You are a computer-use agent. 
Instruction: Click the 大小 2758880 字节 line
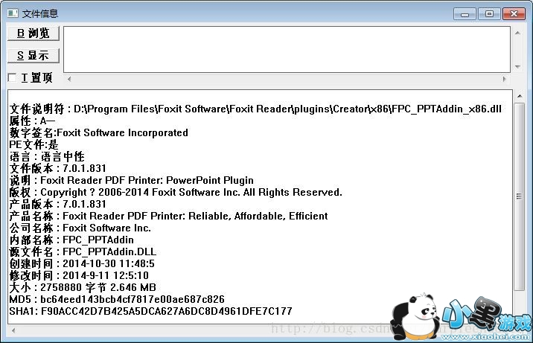click(83, 287)
